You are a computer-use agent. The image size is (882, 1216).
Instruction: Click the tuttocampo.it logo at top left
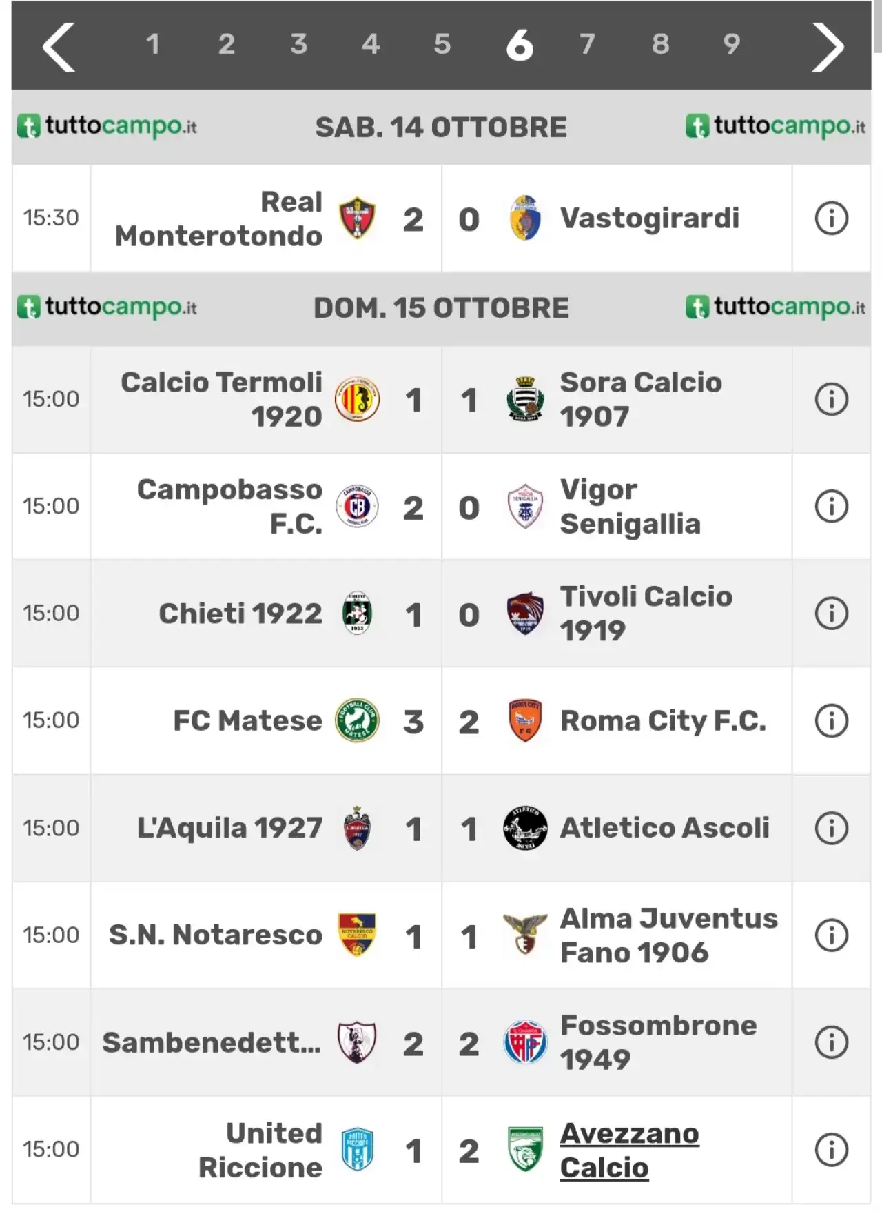(x=107, y=126)
